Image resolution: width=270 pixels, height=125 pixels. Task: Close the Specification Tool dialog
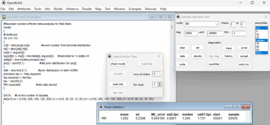click(x=158, y=56)
